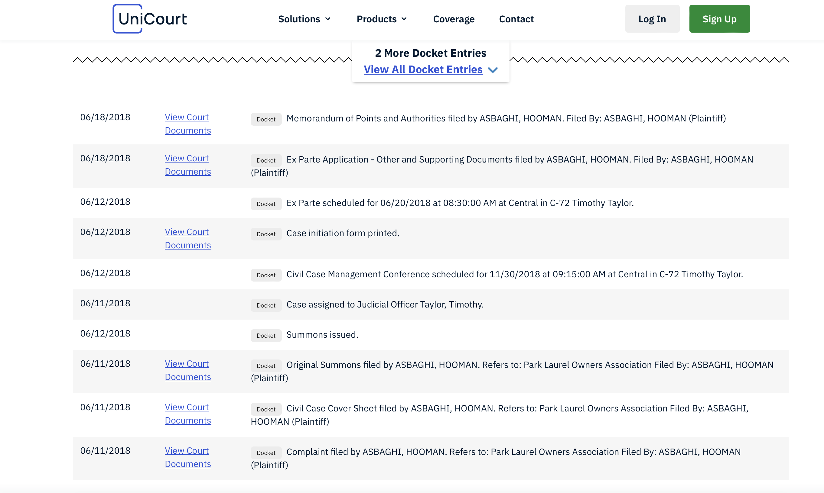Screen dimensions: 824x493
Task: View court documents for Ex Parte Application entry
Action: tap(188, 165)
